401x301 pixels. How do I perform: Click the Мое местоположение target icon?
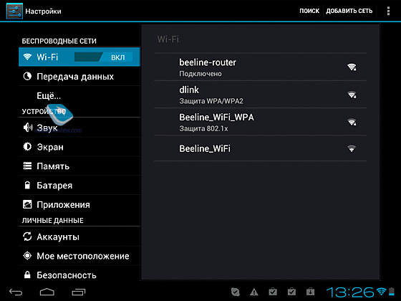(27, 256)
